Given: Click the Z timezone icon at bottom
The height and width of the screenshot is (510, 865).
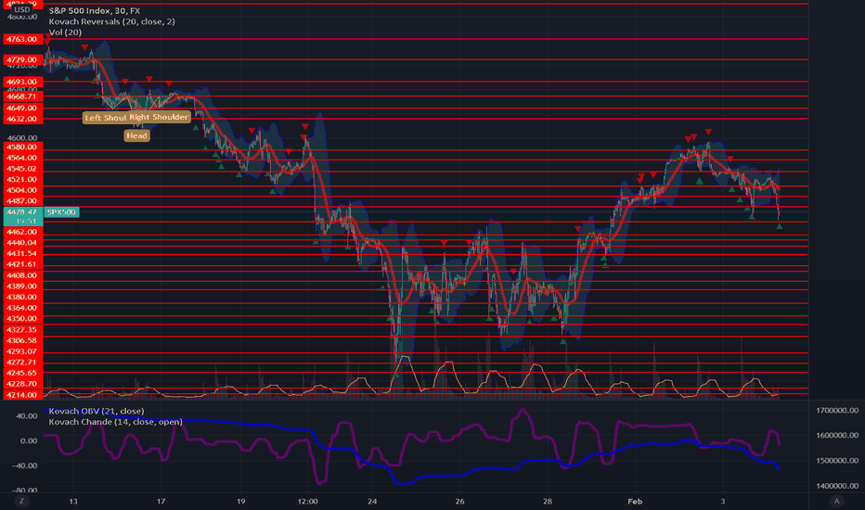Looking at the screenshot, I should click(22, 501).
